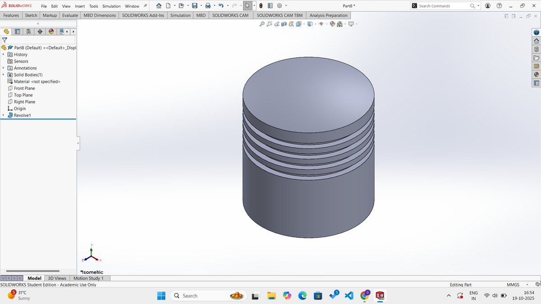The height and width of the screenshot is (304, 541).
Task: Open the Undo dropdown arrow
Action: coord(227,6)
